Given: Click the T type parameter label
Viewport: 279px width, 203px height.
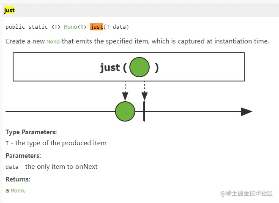Looking at the screenshot, I should tap(7, 143).
